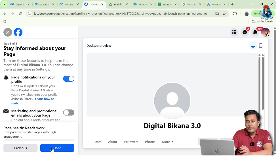Bookmark this page with the star icon
This screenshot has width=276, height=156.
click(x=224, y=14)
